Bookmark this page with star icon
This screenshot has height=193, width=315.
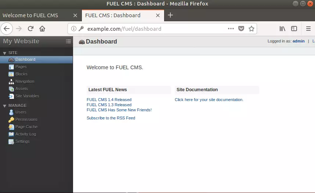[251, 29]
